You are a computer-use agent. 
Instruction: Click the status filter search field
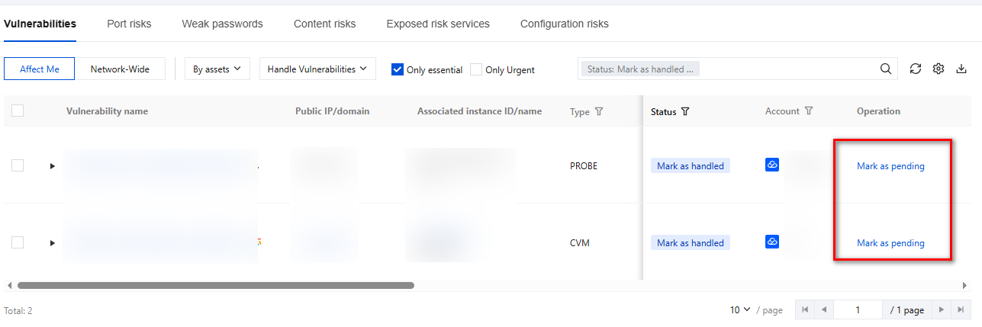(786, 69)
